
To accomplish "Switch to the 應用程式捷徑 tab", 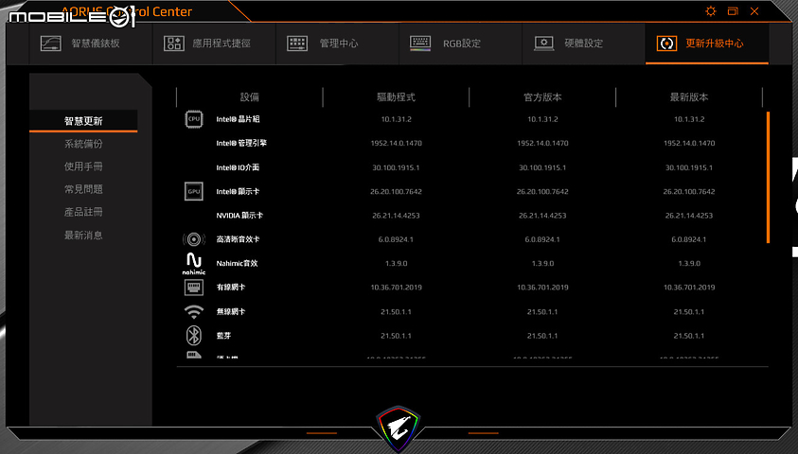I will click(214, 44).
